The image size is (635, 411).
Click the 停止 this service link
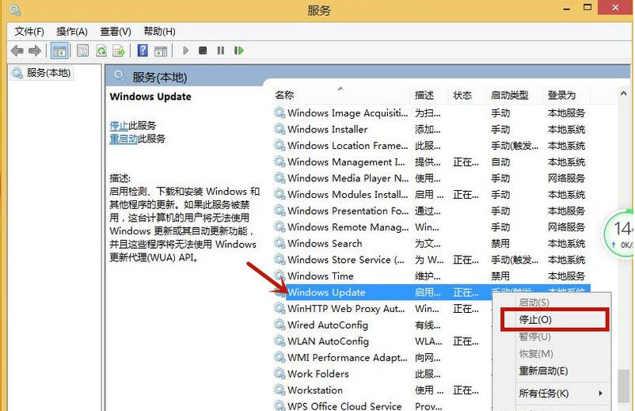coord(119,126)
